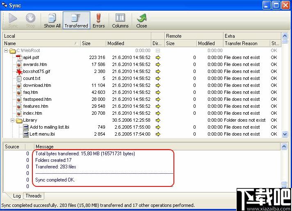The height and width of the screenshot is (211, 292).
Task: Sort by the Name column header
Action: pyautogui.click(x=39, y=43)
